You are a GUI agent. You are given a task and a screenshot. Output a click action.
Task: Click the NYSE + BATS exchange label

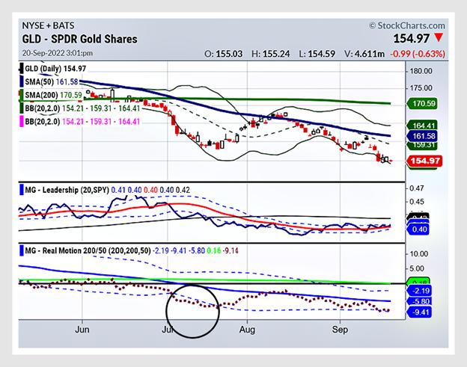[48, 25]
